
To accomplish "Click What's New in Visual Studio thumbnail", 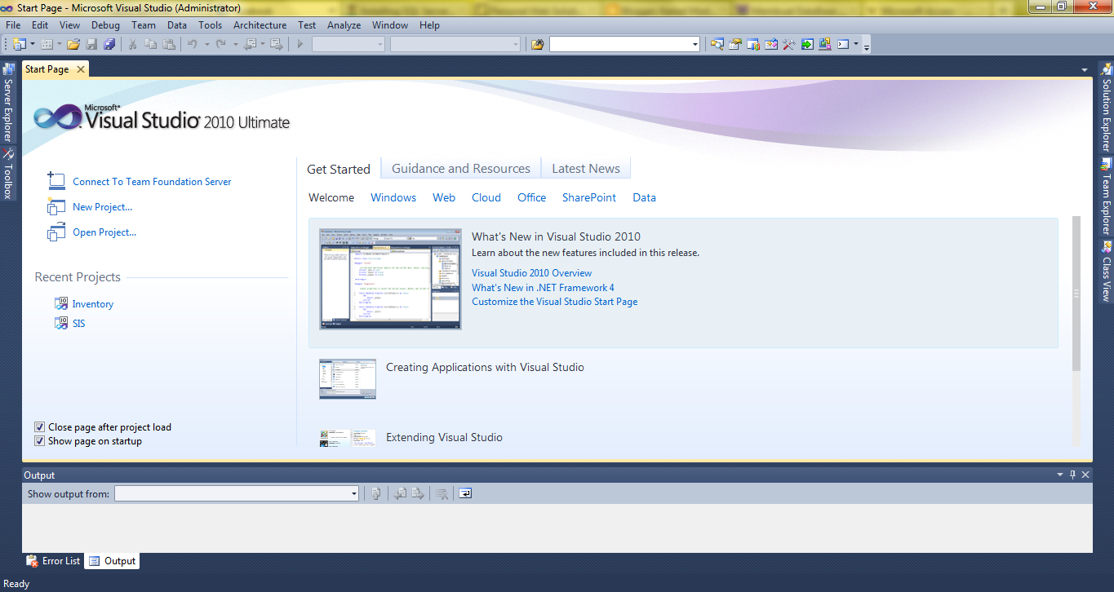I will [390, 279].
